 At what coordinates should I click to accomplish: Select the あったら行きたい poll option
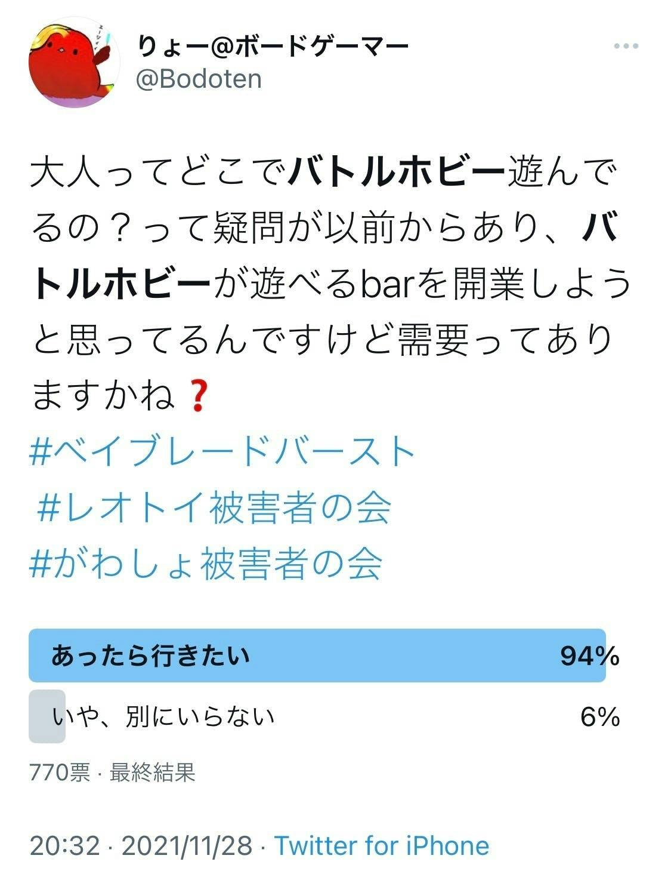pos(150,656)
